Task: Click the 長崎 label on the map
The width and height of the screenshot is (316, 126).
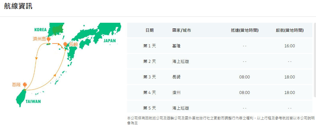Action: (73, 45)
